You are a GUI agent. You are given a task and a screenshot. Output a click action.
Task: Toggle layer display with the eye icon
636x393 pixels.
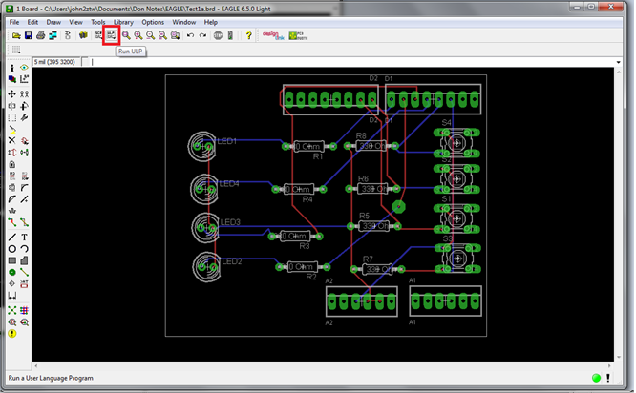[24, 69]
